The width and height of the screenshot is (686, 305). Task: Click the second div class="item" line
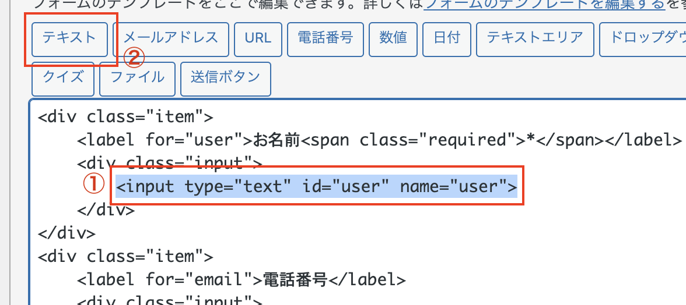click(125, 257)
